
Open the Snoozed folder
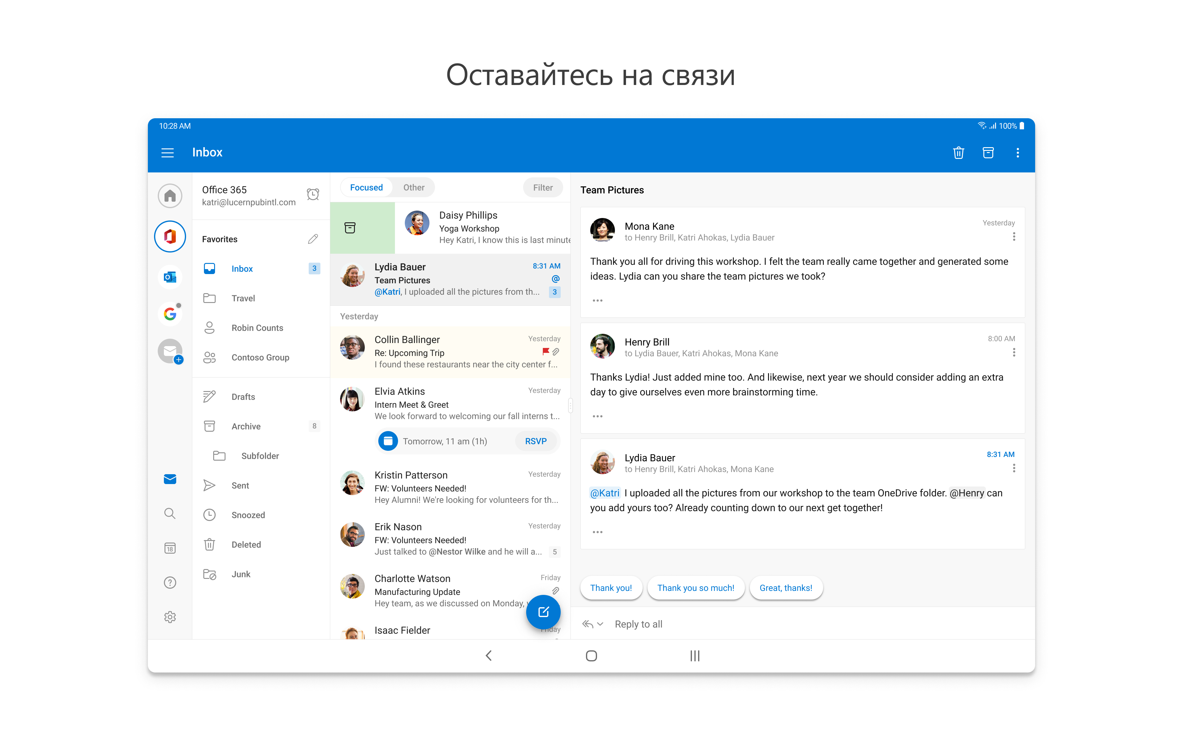pyautogui.click(x=261, y=515)
